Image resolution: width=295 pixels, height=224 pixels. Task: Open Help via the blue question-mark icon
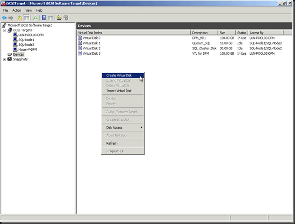(x=44, y=18)
